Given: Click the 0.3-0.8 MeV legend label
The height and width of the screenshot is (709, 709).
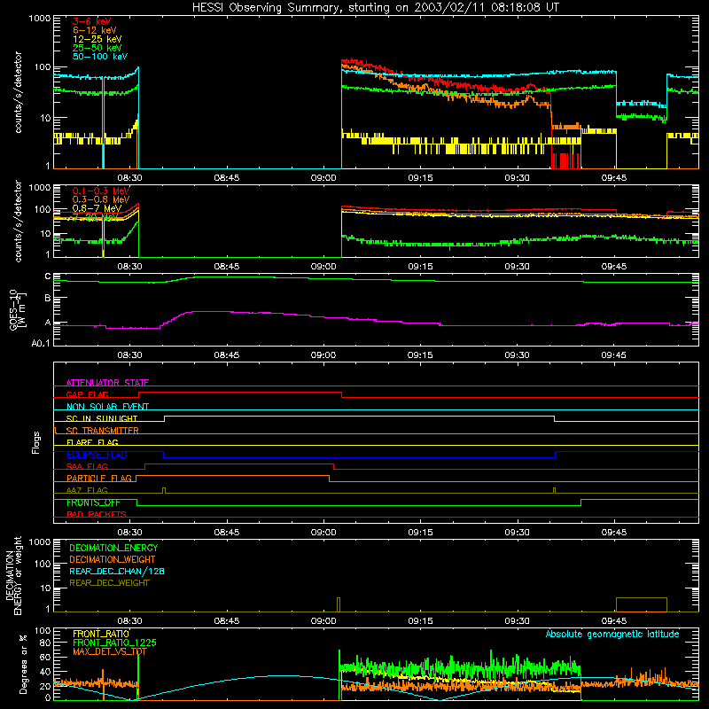Looking at the screenshot, I should (101, 199).
